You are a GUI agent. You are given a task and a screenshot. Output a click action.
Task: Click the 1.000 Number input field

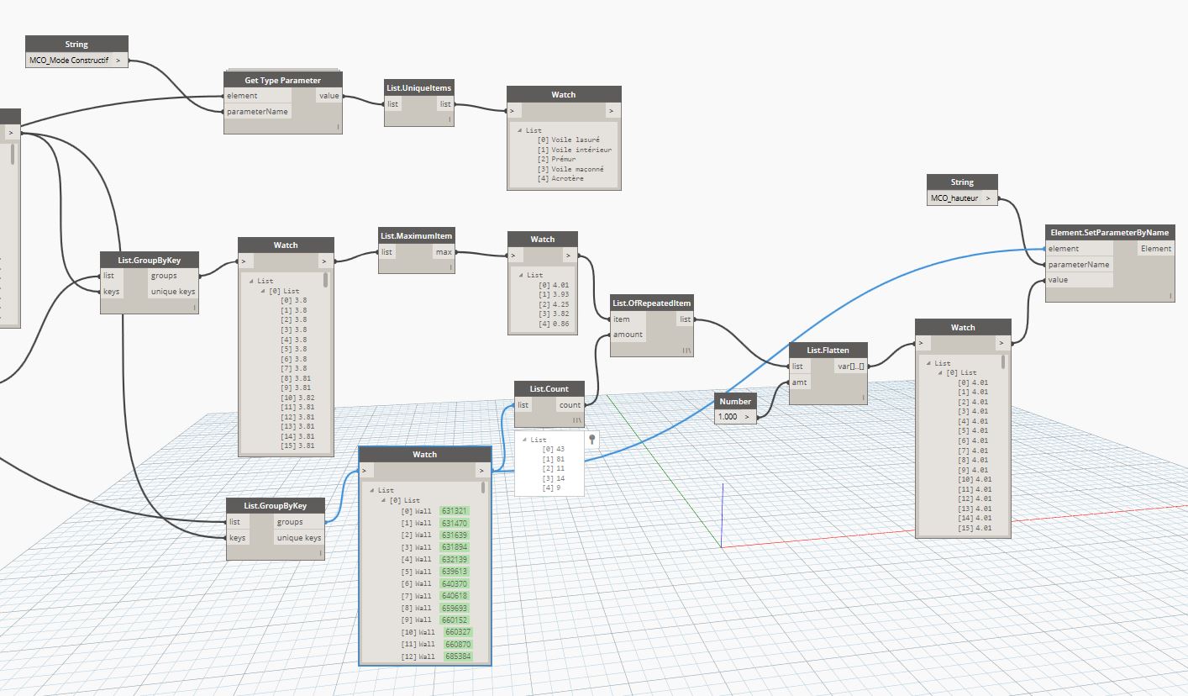point(728,417)
